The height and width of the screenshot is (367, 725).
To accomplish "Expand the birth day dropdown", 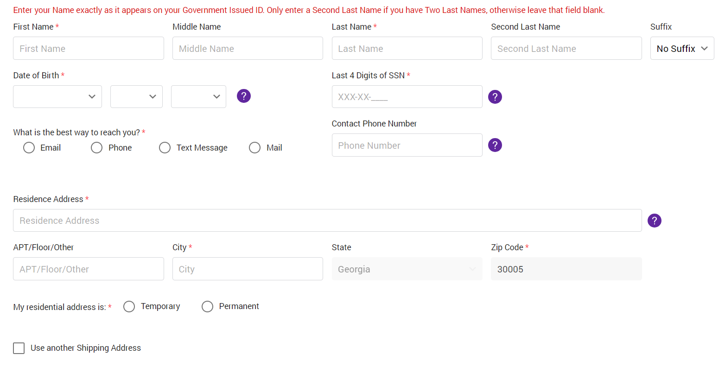I will [136, 96].
